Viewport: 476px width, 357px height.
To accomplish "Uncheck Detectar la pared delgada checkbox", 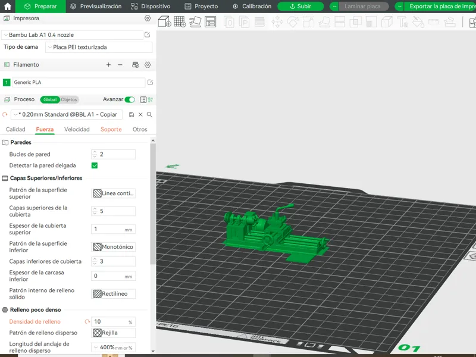I will [95, 165].
